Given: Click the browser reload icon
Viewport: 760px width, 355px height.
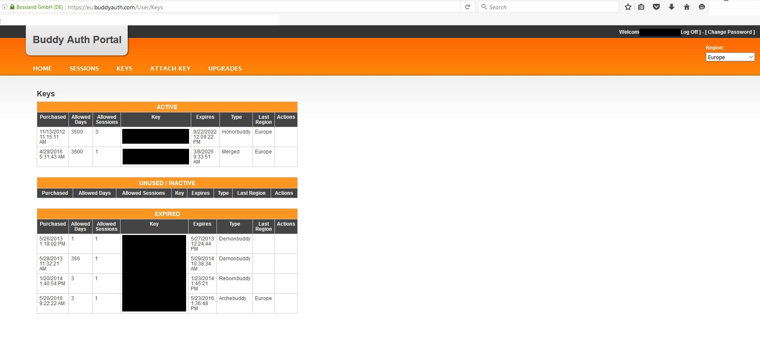Looking at the screenshot, I should pos(467,7).
